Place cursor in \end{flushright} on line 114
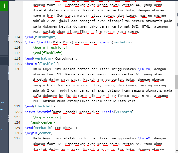The image size is (178, 153). (41, 37)
